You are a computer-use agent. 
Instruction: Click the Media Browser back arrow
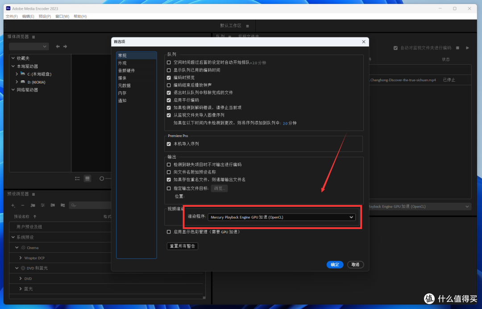(58, 46)
